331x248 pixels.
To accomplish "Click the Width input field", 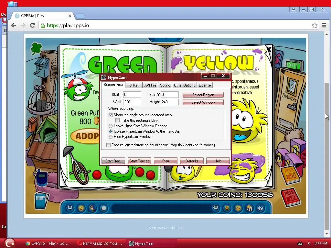I will click(132, 102).
